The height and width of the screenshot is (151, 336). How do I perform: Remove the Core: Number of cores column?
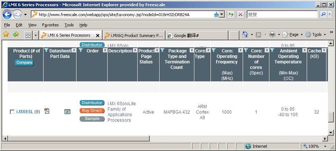(x=266, y=50)
